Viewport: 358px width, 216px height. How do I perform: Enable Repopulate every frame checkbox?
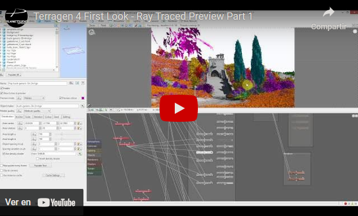click(1, 166)
